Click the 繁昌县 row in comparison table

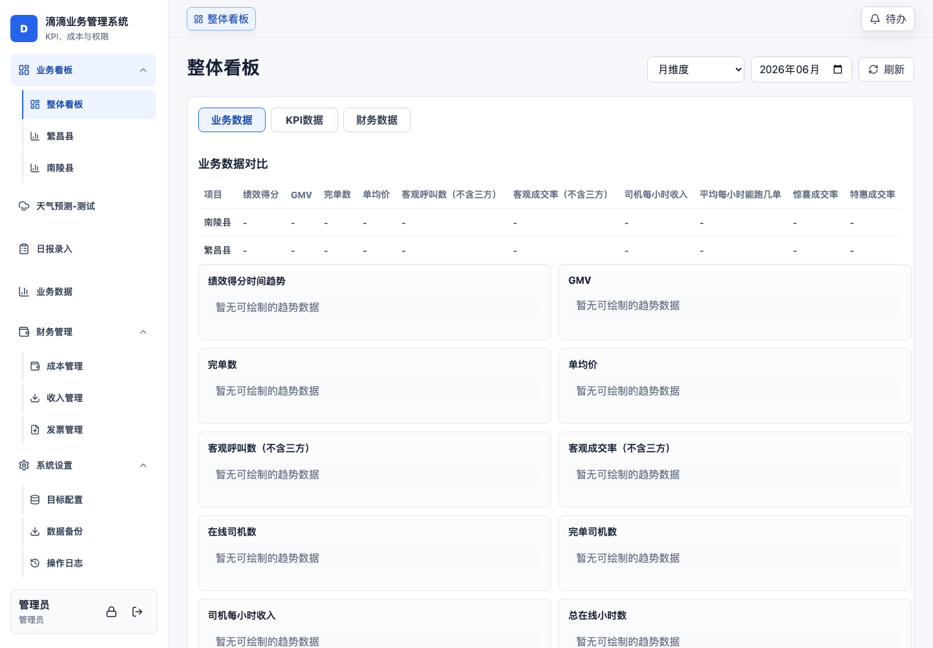click(549, 250)
